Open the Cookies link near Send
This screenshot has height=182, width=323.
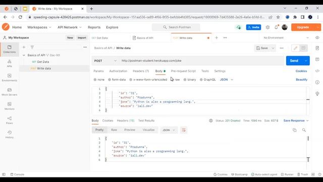[x=301, y=71]
